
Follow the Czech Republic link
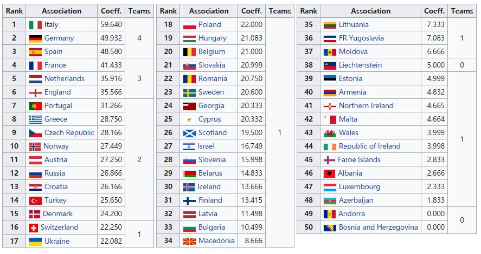tap(69, 133)
